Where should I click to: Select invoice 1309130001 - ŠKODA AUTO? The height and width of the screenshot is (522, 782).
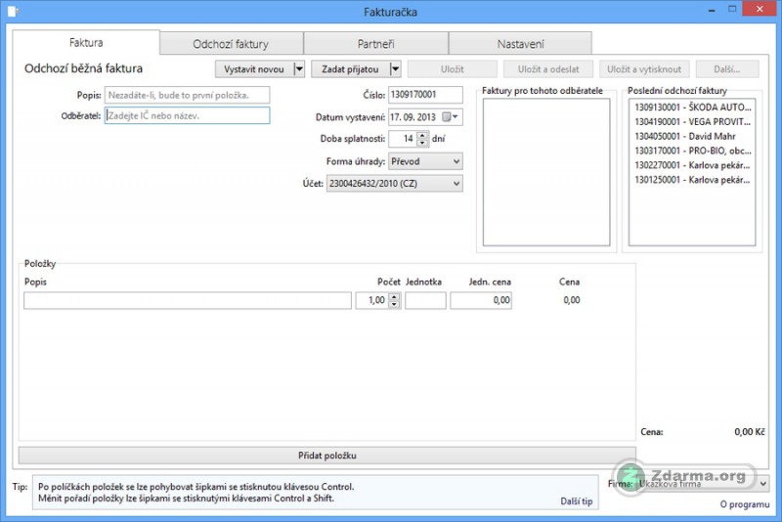coord(692,108)
